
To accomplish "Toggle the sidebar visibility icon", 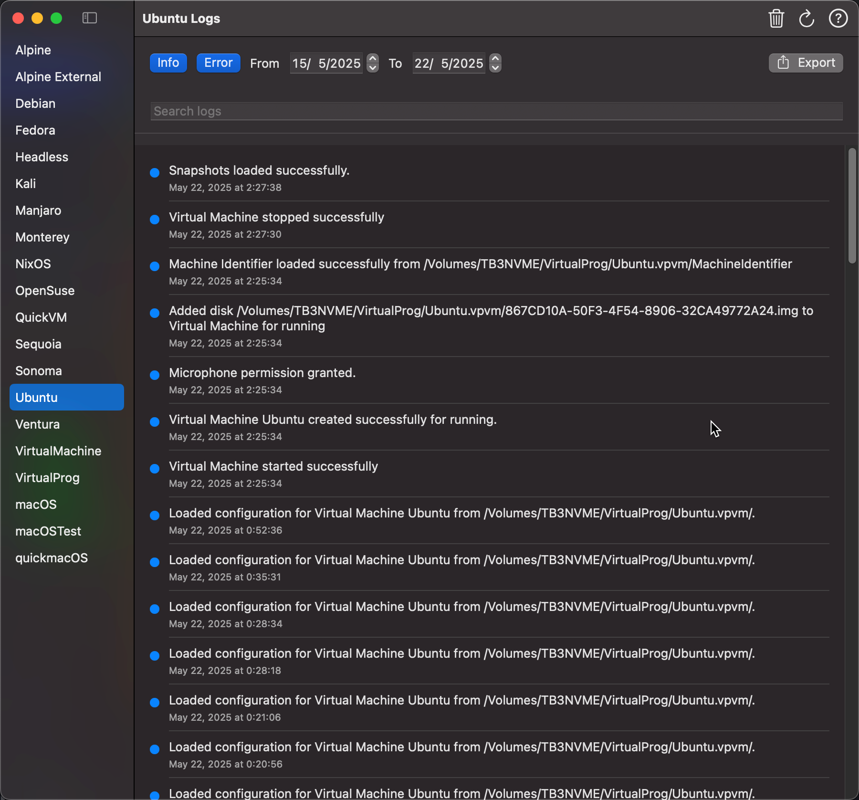I will point(90,18).
